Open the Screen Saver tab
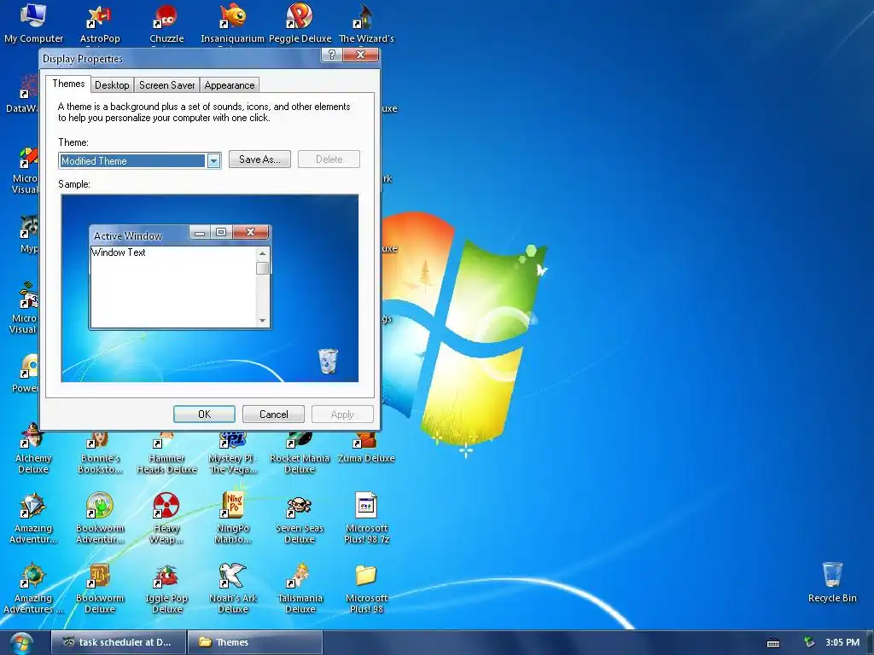Image resolution: width=874 pixels, height=655 pixels. [166, 85]
